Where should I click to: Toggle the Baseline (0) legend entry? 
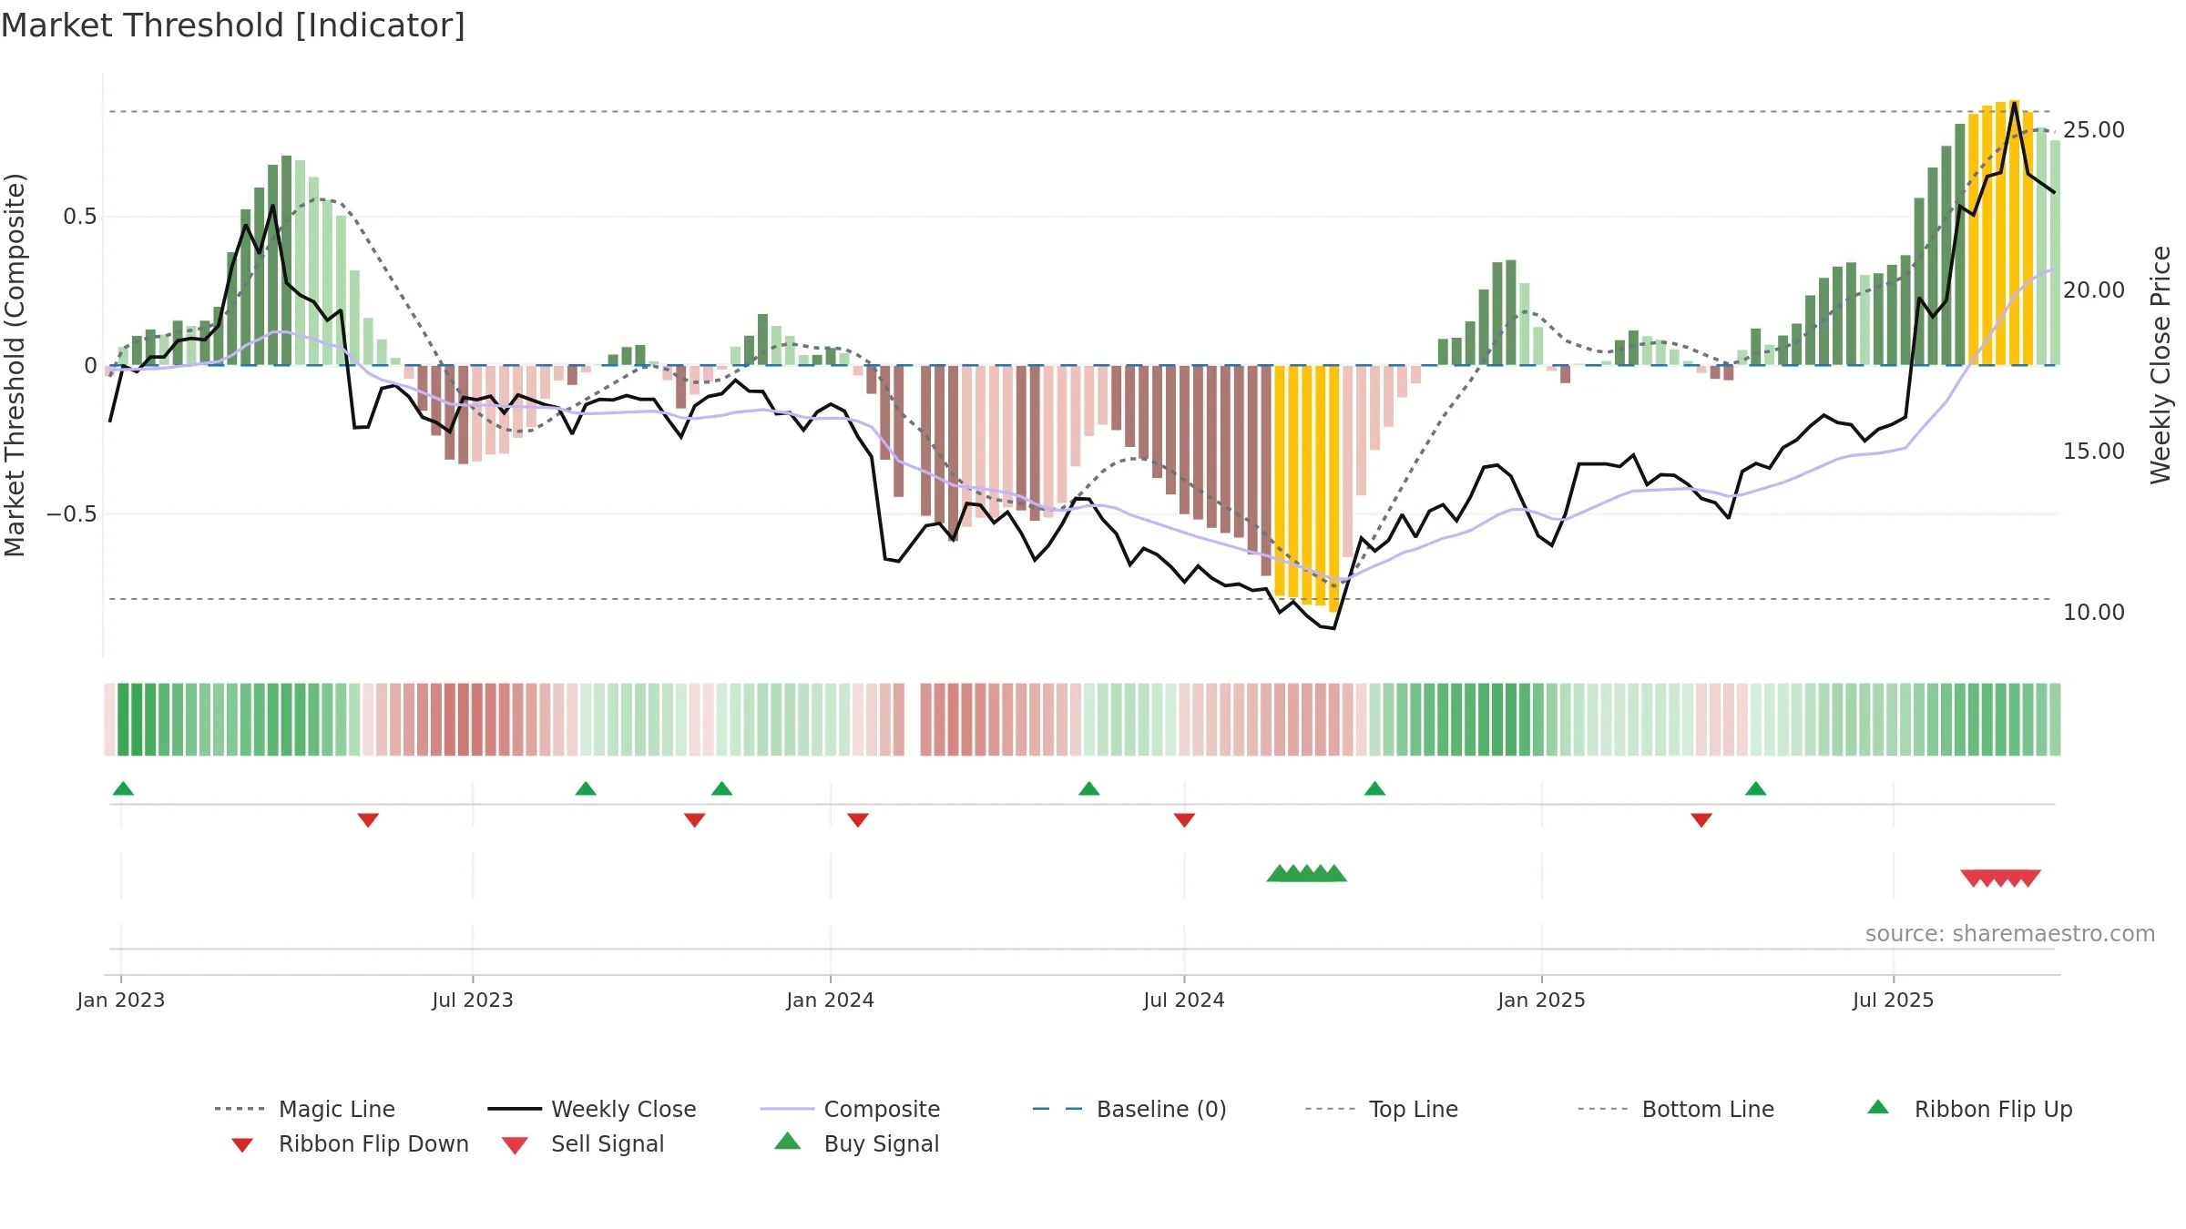click(x=1129, y=1109)
